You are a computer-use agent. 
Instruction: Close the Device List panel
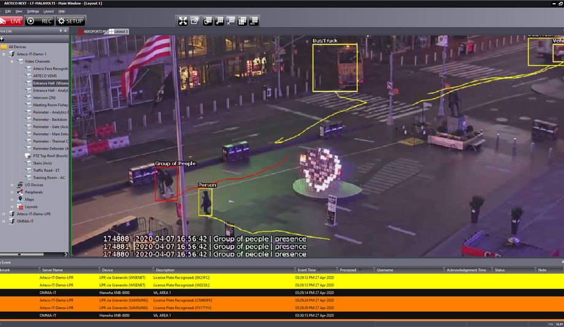click(65, 31)
